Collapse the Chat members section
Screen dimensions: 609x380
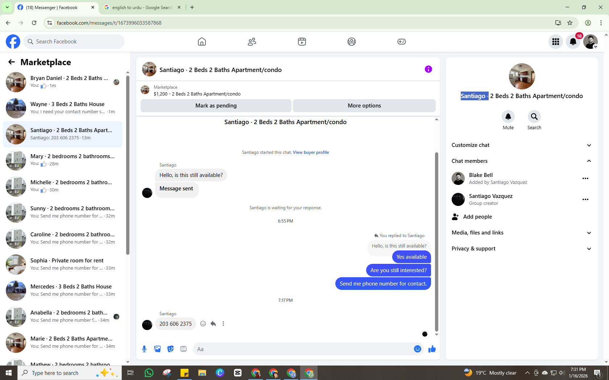(522, 161)
